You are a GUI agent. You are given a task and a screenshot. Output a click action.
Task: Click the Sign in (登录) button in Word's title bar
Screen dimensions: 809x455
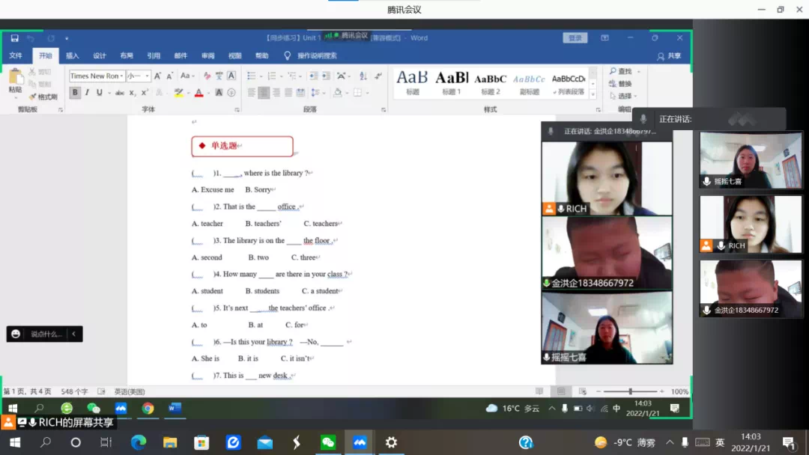(x=575, y=38)
